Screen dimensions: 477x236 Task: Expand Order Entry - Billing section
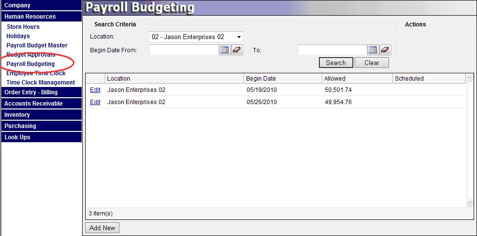(x=41, y=92)
